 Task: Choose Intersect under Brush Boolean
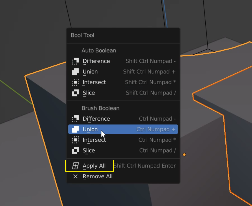pos(123,140)
